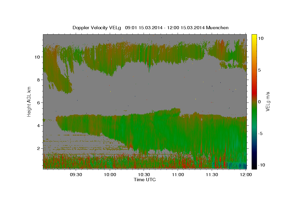
Task: Click the 11:00 time tick label
Action: [178, 175]
